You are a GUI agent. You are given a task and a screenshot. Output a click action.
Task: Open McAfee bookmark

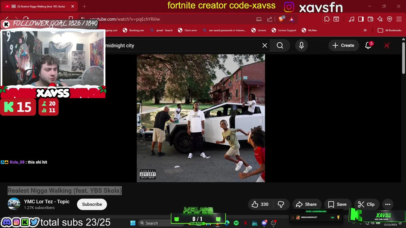(x=309, y=30)
